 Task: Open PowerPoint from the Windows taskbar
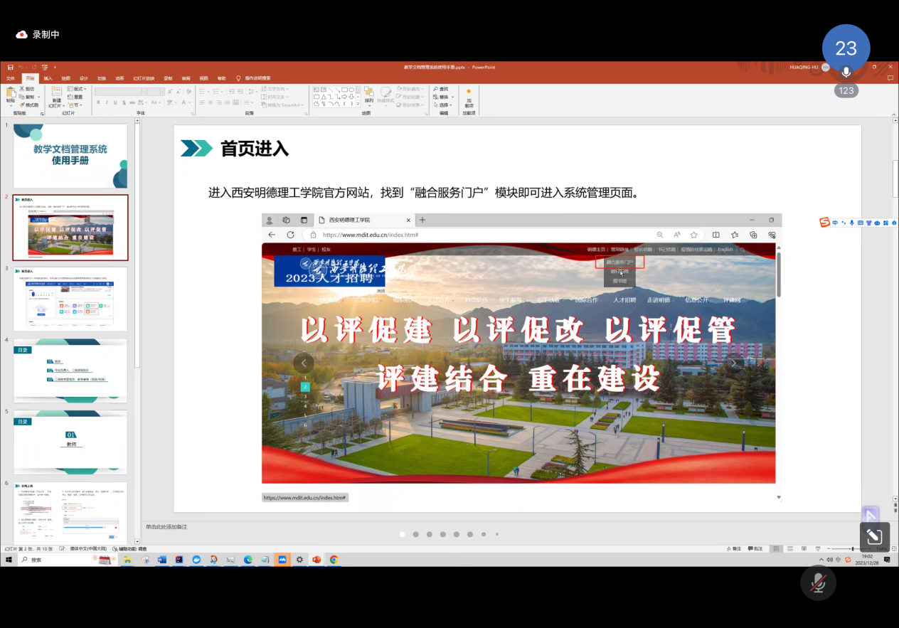click(x=316, y=560)
